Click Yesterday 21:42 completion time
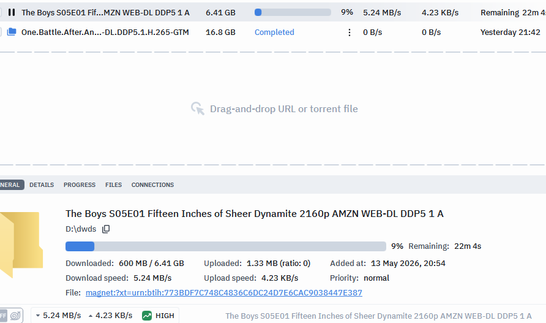This screenshot has height=323, width=546. point(510,32)
